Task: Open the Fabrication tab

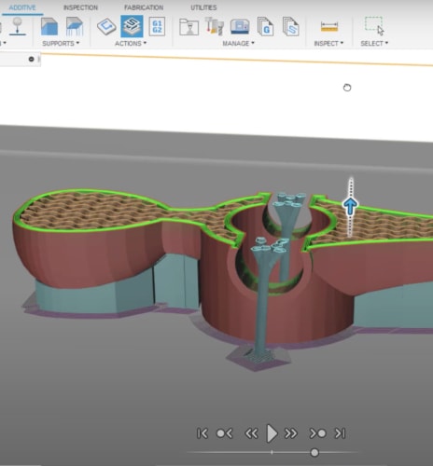Action: tap(144, 7)
